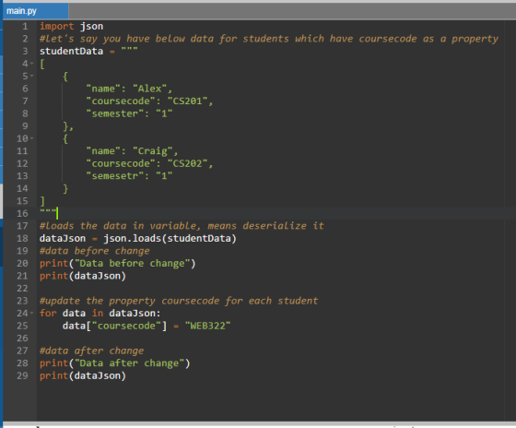Click line number 1 in the gutter
Viewport: 516px width, 428px height.
25,26
